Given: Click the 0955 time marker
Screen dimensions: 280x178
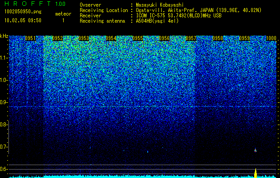Looking at the screenshot, I should [138, 38].
